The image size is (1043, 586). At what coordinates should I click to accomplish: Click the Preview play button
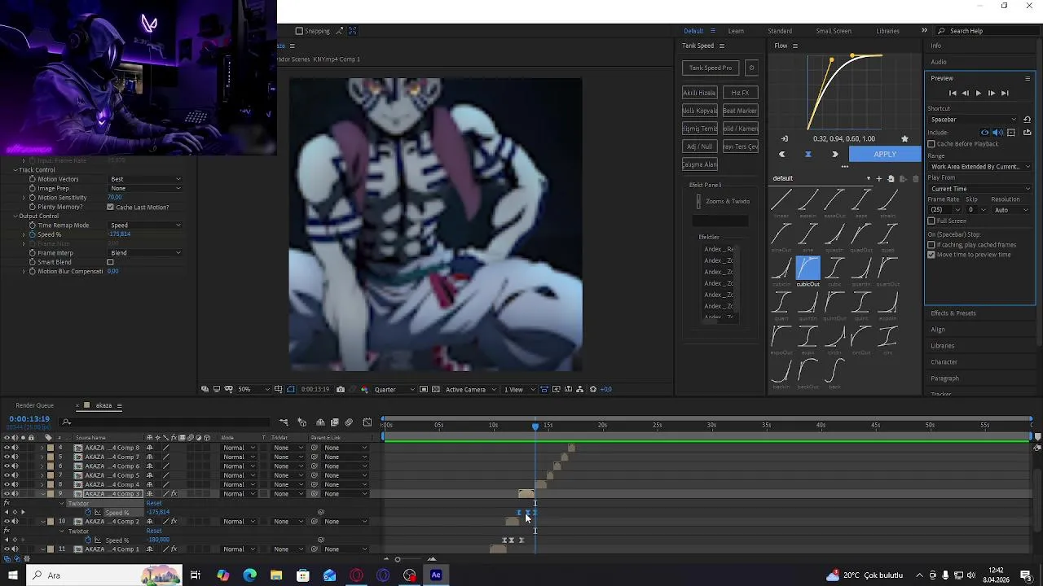[x=978, y=94]
